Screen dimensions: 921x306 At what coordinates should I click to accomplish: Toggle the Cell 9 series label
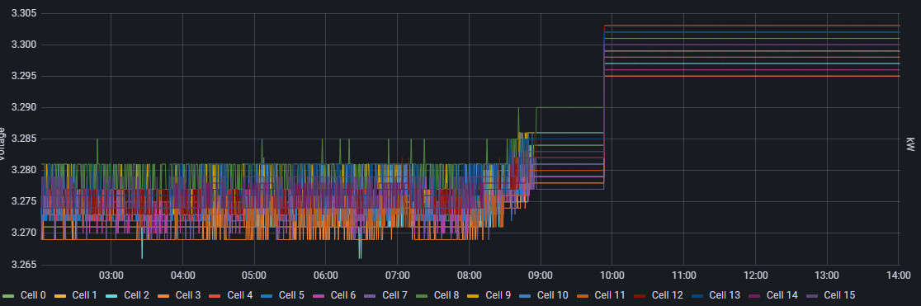[x=498, y=294]
